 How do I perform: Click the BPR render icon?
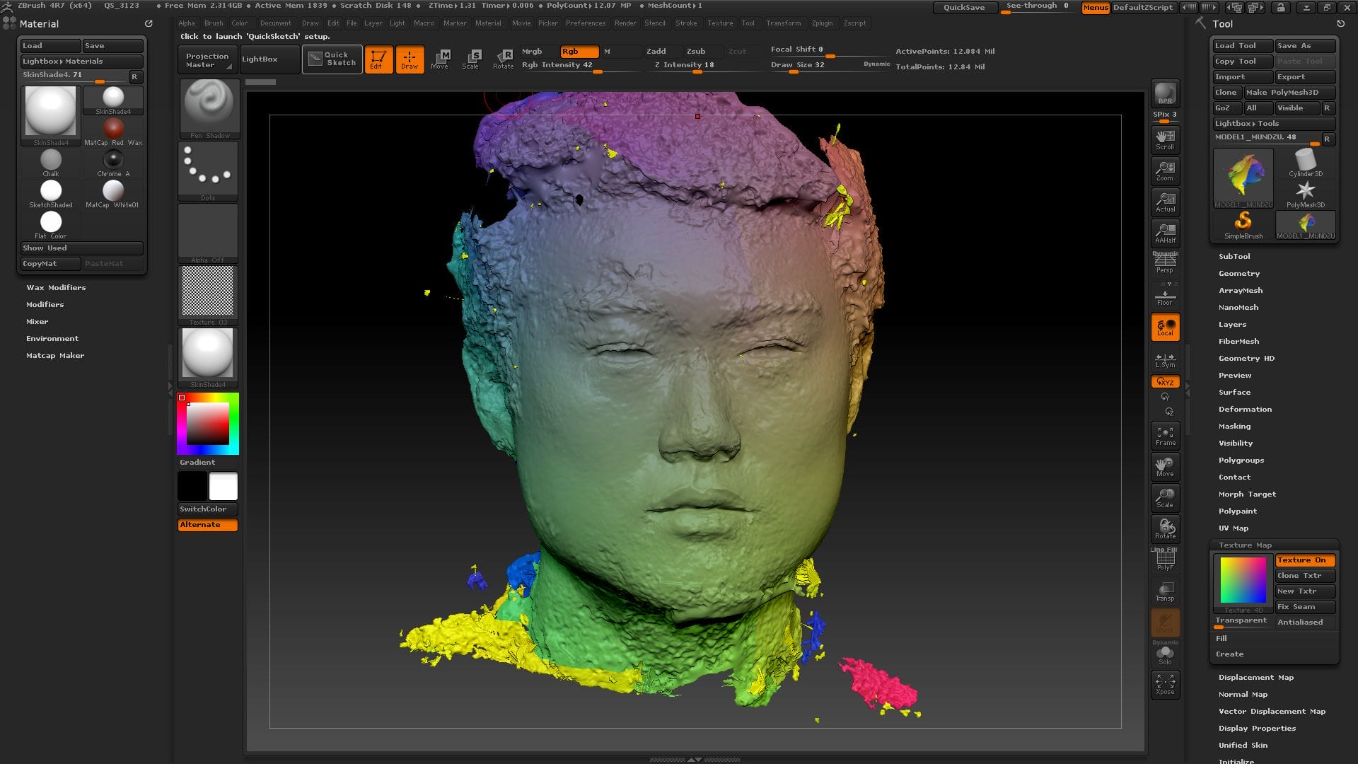tap(1165, 93)
